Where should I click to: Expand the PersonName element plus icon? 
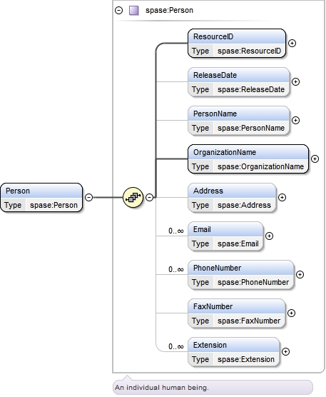295,120
